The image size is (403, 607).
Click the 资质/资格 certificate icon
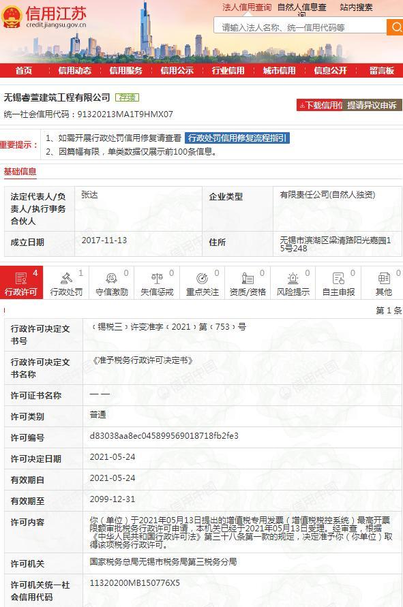point(248,278)
